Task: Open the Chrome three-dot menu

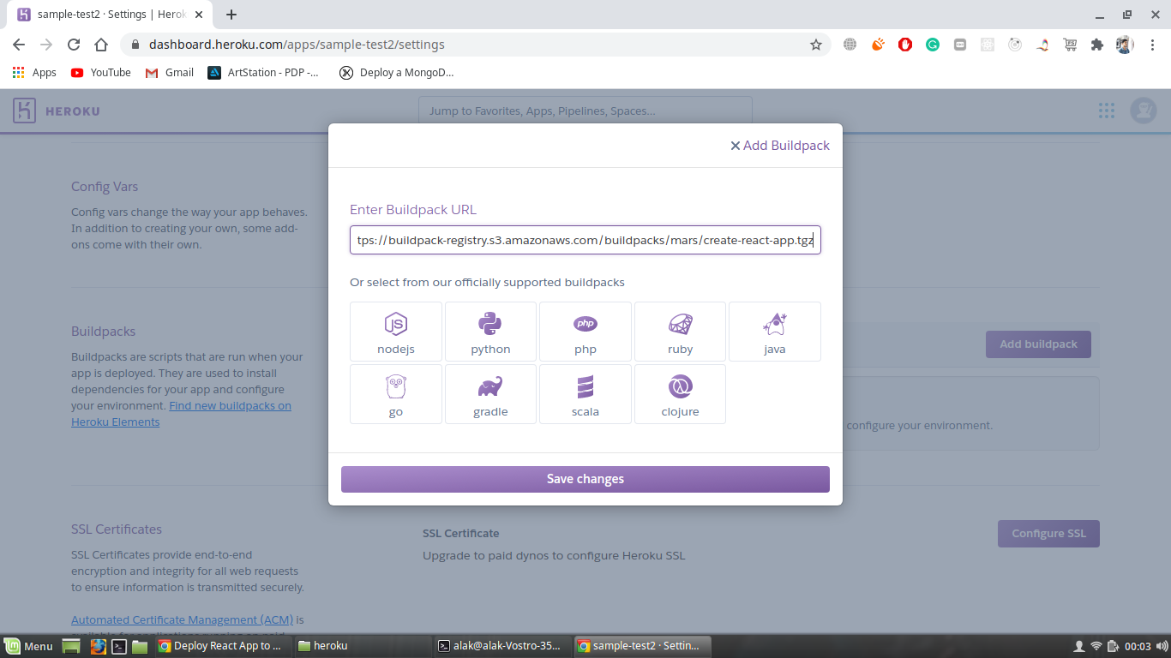Action: click(1152, 45)
